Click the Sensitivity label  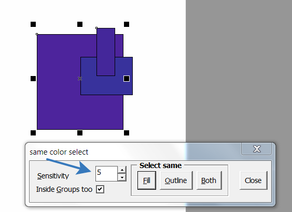point(53,176)
